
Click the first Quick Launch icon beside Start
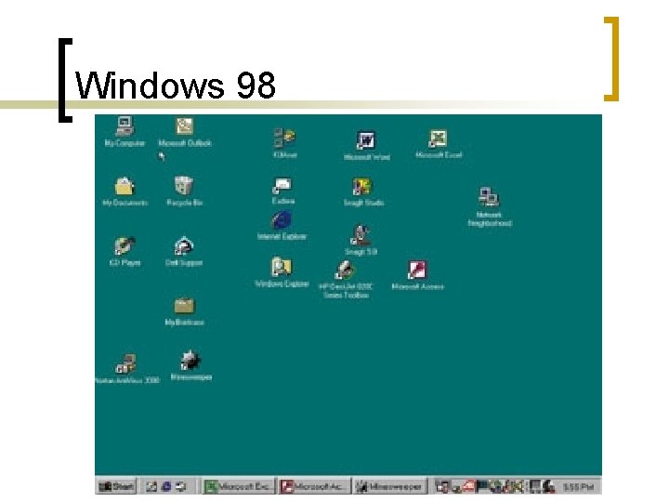click(151, 486)
